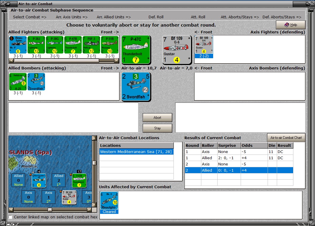Viewport: 315px width, 226px height.
Task: Select the small P-47B Thunderbolt counter in Allied Fighters
Action: pos(73,45)
